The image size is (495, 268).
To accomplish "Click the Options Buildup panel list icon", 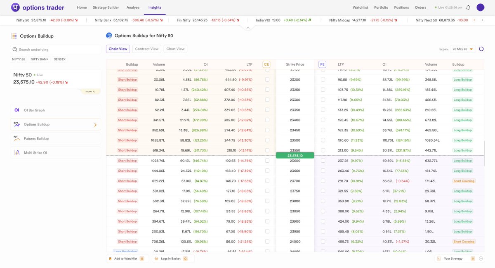I will [14, 36].
